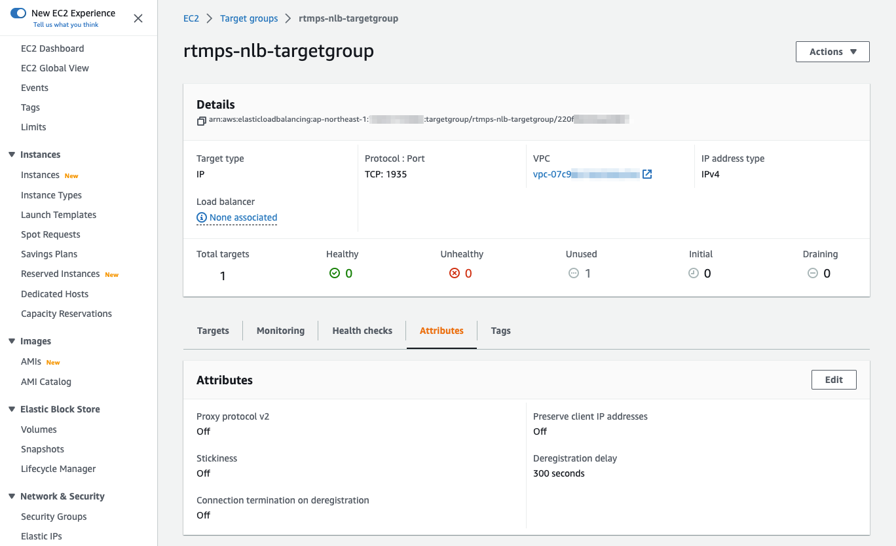
Task: Click the Tell us what you think link
Action: click(x=66, y=25)
